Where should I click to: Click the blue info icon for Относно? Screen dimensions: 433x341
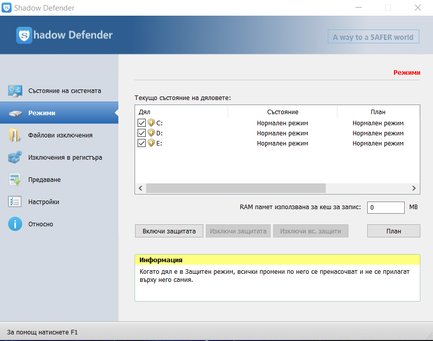click(15, 224)
